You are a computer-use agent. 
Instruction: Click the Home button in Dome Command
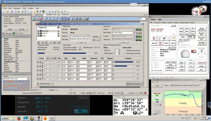pyautogui.click(x=187, y=34)
